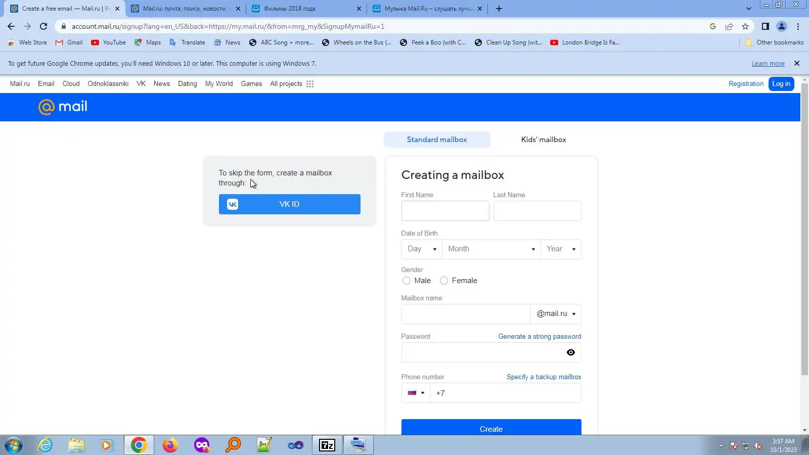Expand the Day of birth dropdown
Image resolution: width=809 pixels, height=455 pixels.
pyautogui.click(x=422, y=249)
